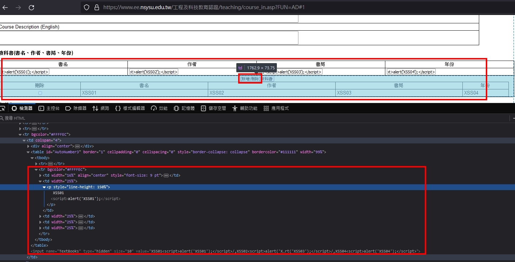
Task: Click the Course Description (English) text area
Action: point(149,38)
